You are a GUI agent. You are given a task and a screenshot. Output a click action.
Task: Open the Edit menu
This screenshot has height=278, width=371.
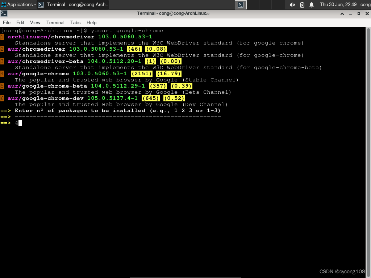pos(20,23)
